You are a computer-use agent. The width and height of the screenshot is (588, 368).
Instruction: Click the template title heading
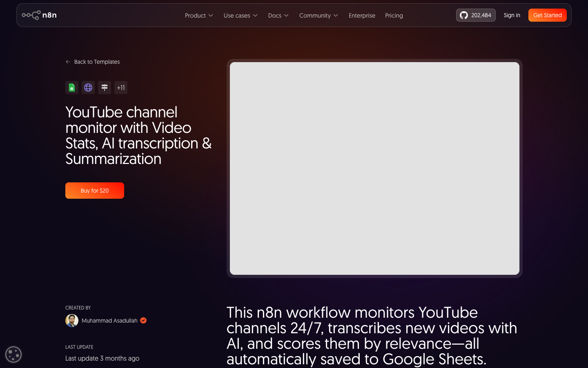pos(138,135)
